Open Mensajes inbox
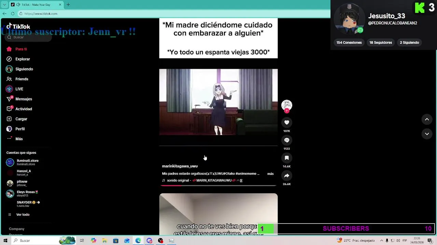 (19, 99)
